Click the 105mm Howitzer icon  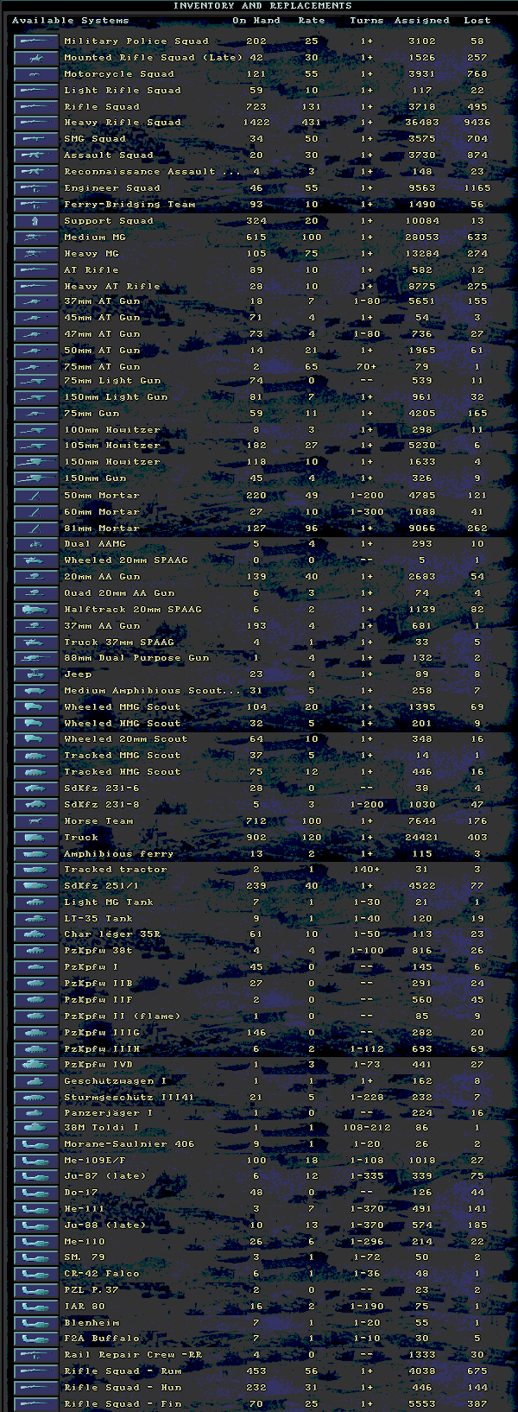click(x=35, y=446)
